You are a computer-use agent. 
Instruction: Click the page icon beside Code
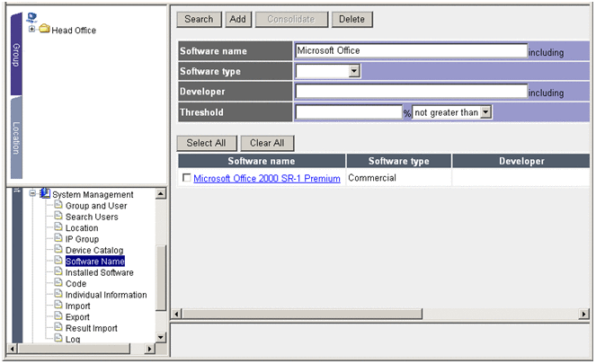[58, 282]
